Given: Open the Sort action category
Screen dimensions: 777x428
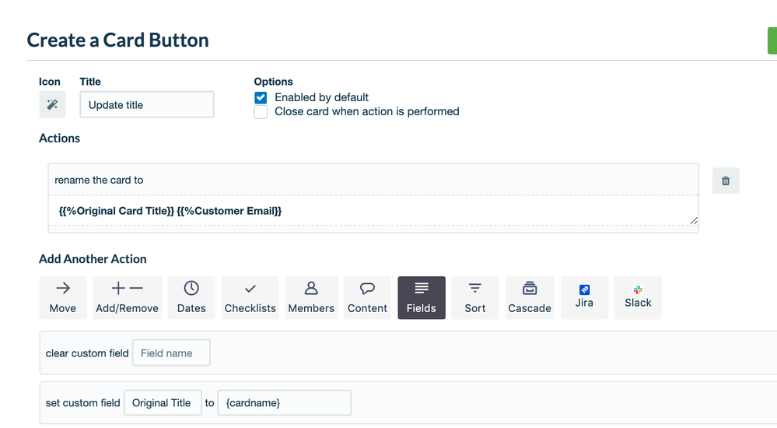Looking at the screenshot, I should 474,297.
